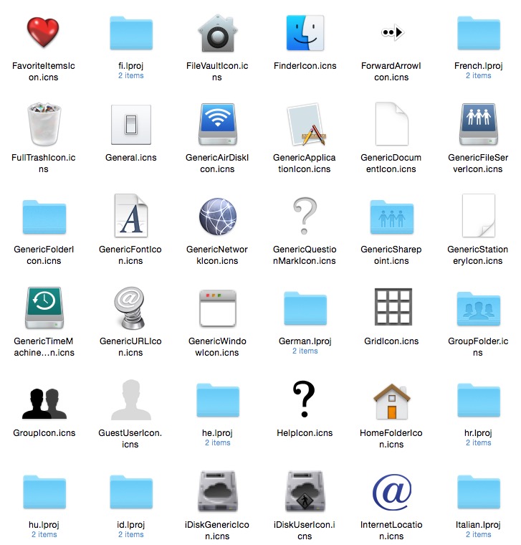
Task: Click the HelpIcon.icns filename label
Action: 305,432
